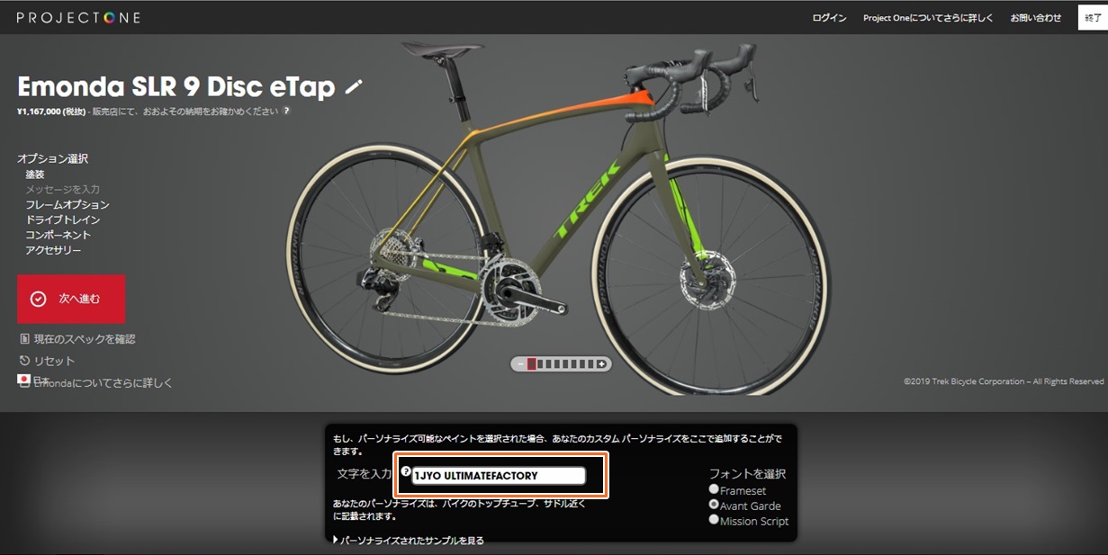Choose the Mission Script font radio
This screenshot has height=555, width=1108.
click(714, 519)
